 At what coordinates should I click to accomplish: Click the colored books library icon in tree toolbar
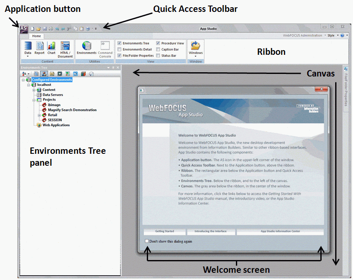point(83,74)
